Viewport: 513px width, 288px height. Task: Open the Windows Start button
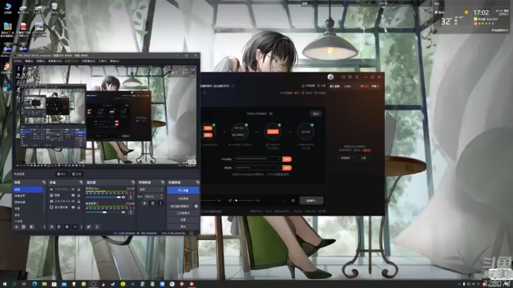click(4, 284)
